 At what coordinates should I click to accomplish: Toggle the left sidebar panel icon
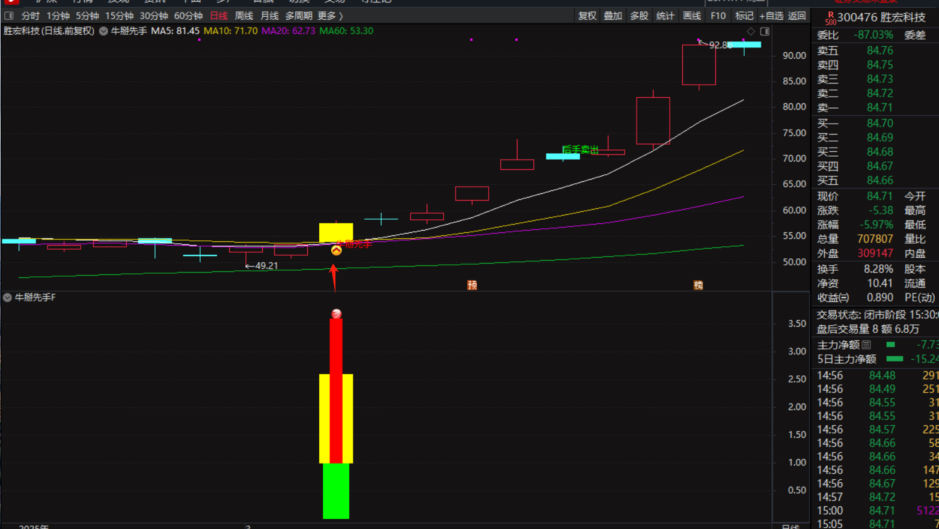(x=9, y=16)
